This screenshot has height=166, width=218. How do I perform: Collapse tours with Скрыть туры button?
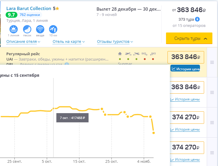pos(189,38)
